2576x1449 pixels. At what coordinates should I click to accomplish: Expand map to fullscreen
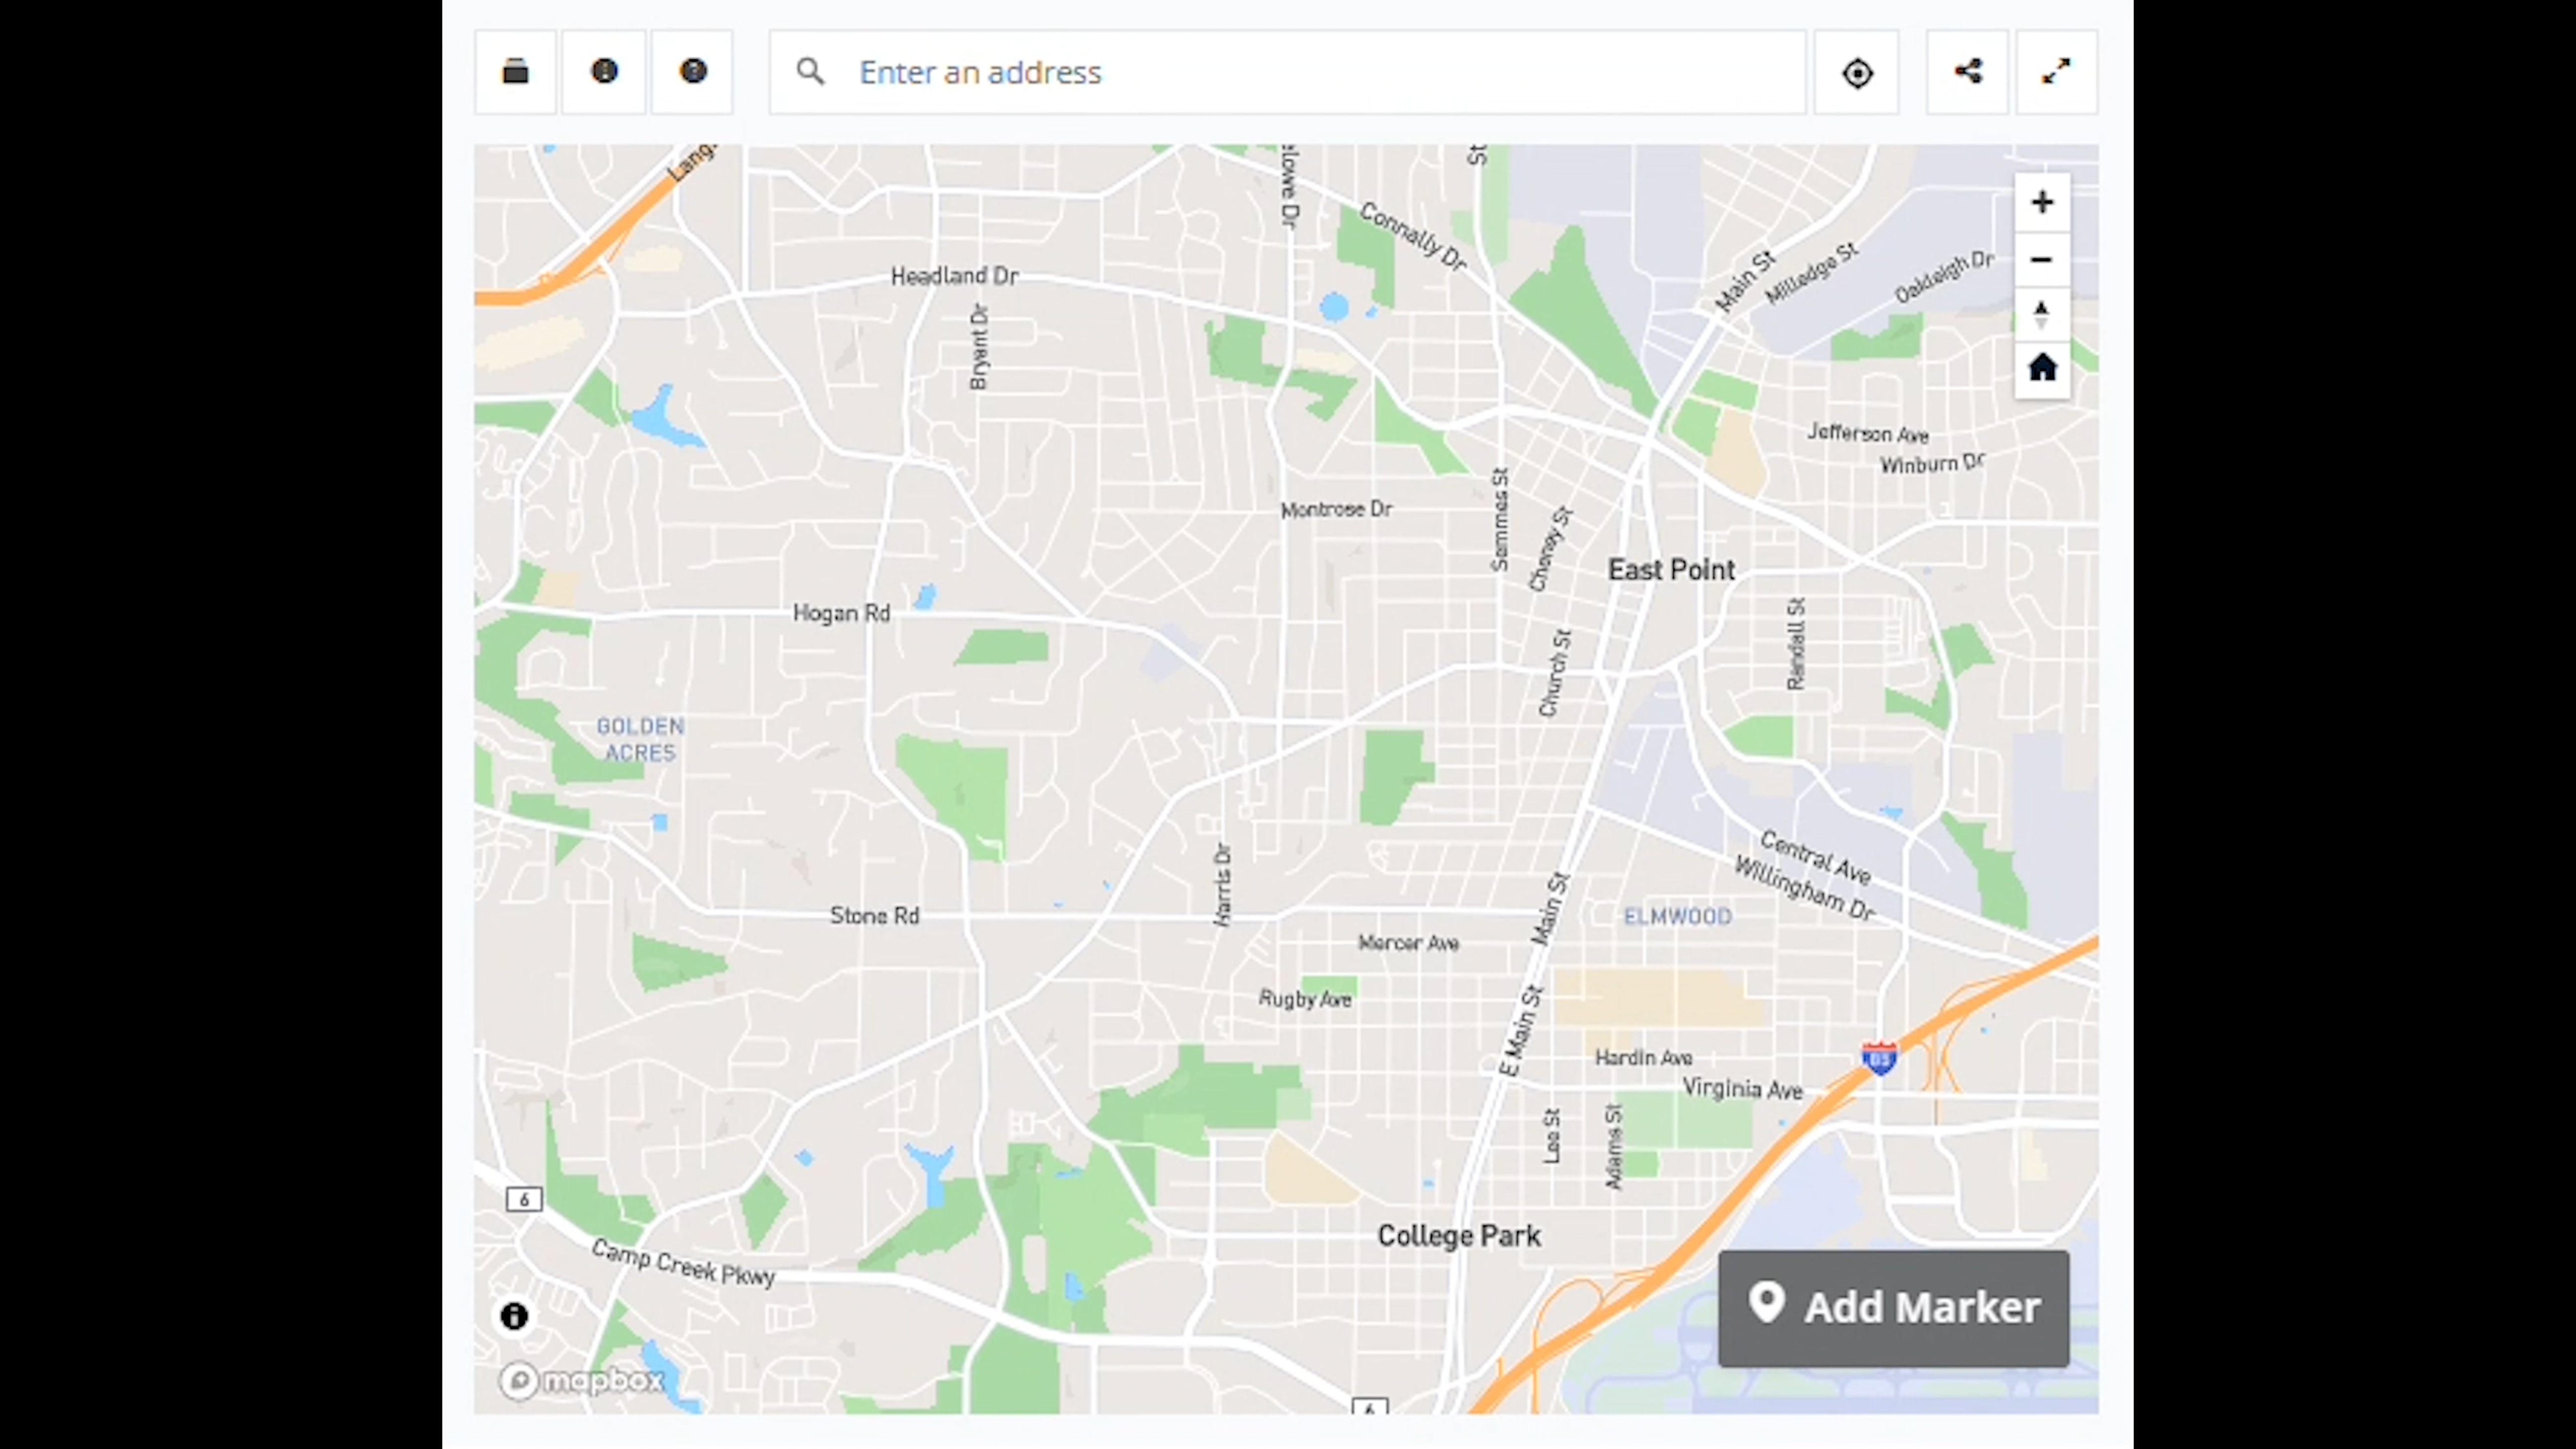pyautogui.click(x=2056, y=72)
